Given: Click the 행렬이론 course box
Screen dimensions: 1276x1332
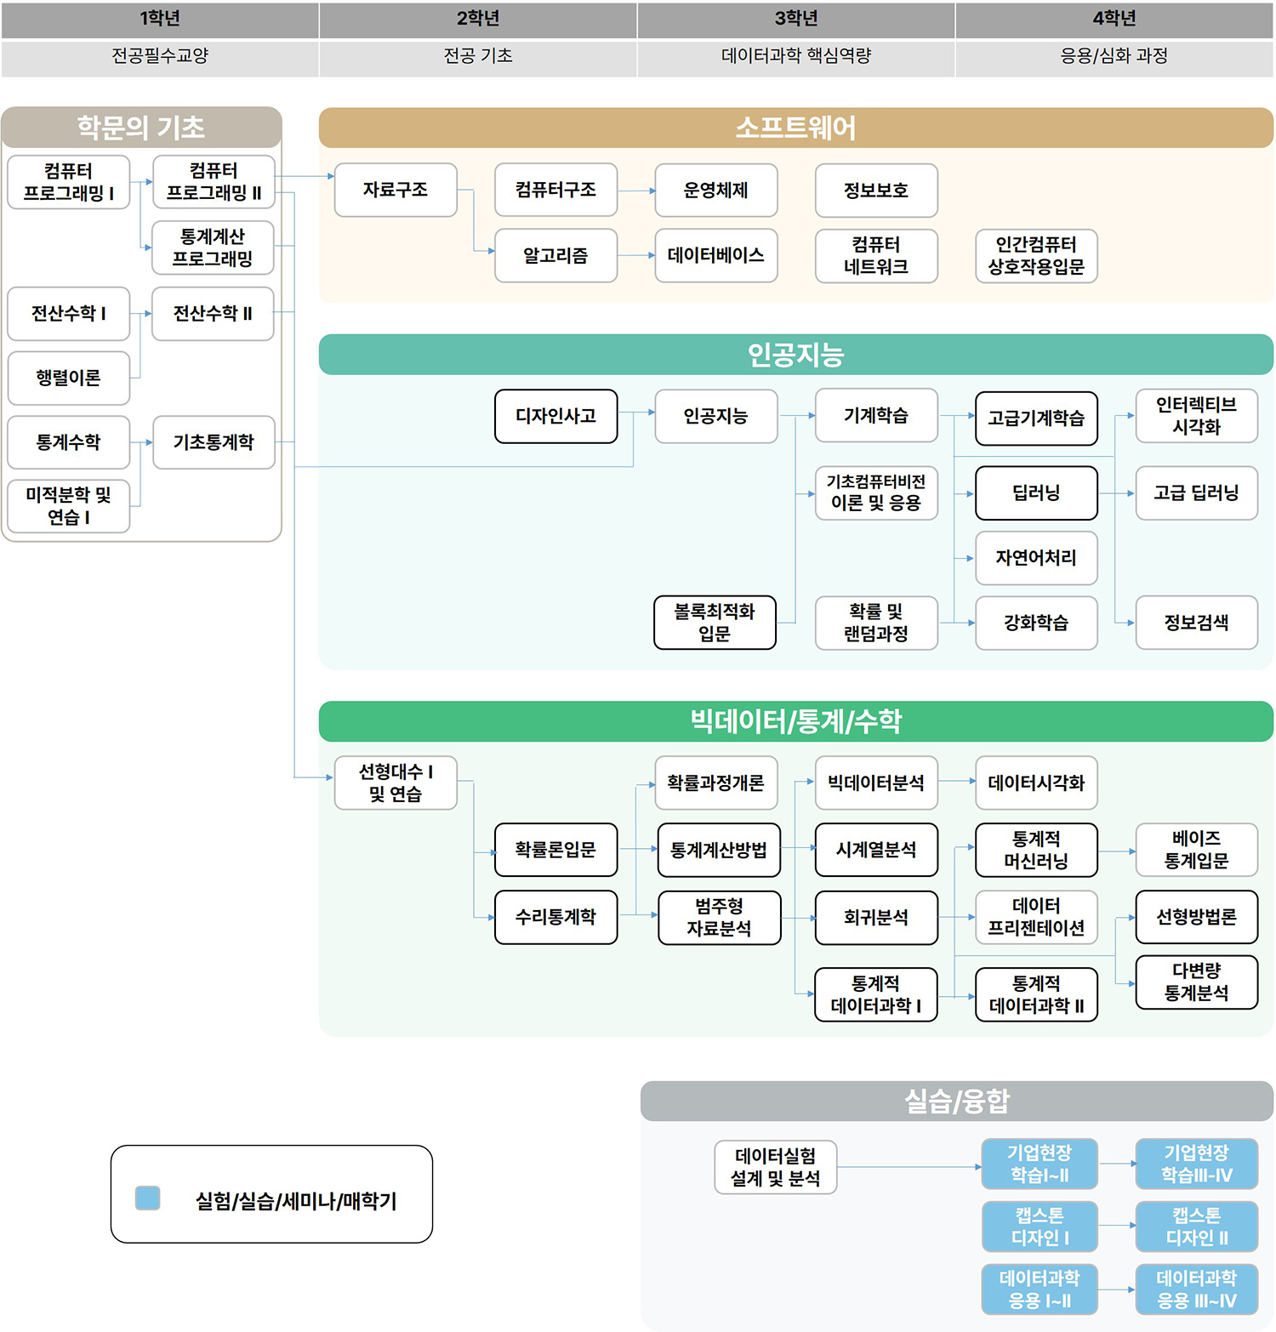Looking at the screenshot, I should pos(69,378).
